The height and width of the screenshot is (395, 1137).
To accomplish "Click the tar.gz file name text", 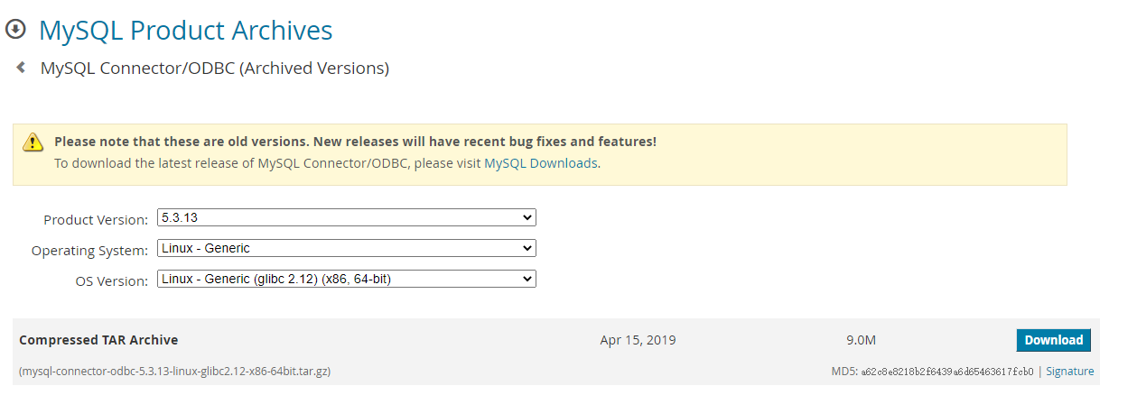I will point(174,371).
